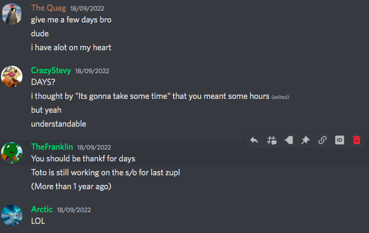Reply to TheFranklin's message with arrow icon
Image resolution: width=369 pixels, height=233 pixels.
tap(254, 140)
